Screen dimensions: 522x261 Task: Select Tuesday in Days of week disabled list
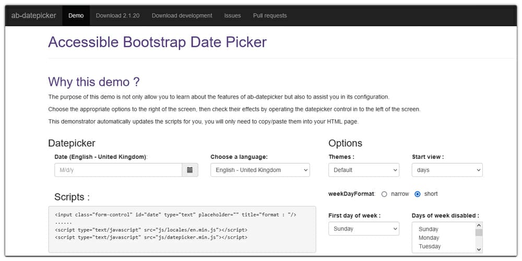coord(430,246)
